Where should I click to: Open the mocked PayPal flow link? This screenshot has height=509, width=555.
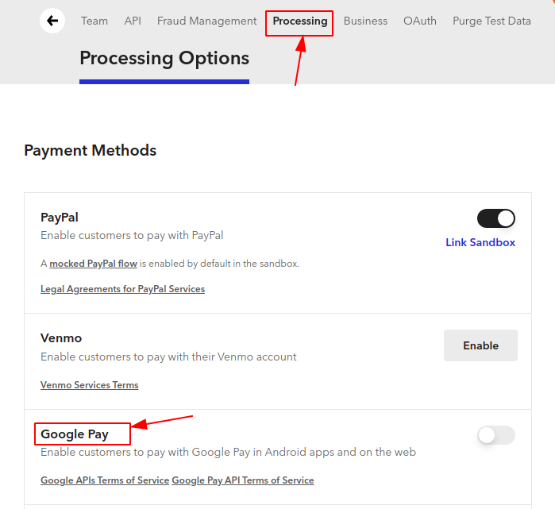tap(93, 264)
